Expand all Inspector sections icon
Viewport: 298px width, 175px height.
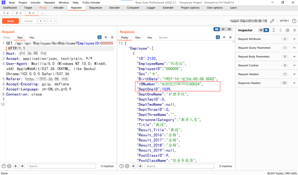274,30
